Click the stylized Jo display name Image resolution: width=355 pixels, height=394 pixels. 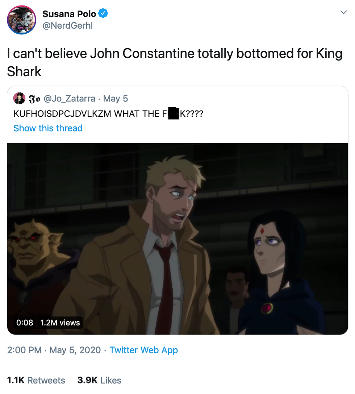click(34, 99)
